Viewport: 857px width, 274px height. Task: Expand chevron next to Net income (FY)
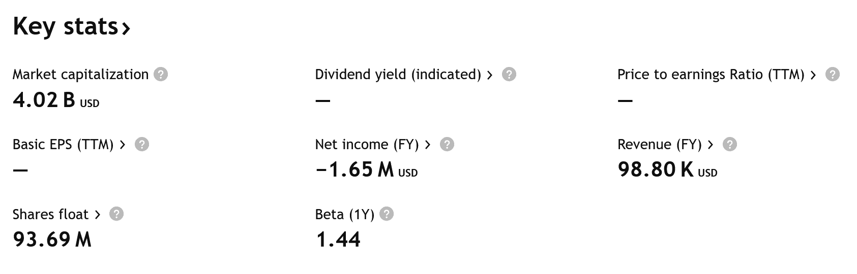(x=428, y=145)
